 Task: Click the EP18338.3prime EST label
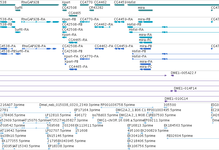(x=61, y=146)
